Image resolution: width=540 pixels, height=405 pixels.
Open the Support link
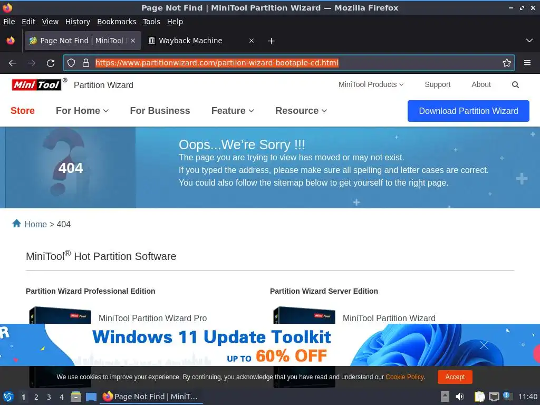coord(437,84)
